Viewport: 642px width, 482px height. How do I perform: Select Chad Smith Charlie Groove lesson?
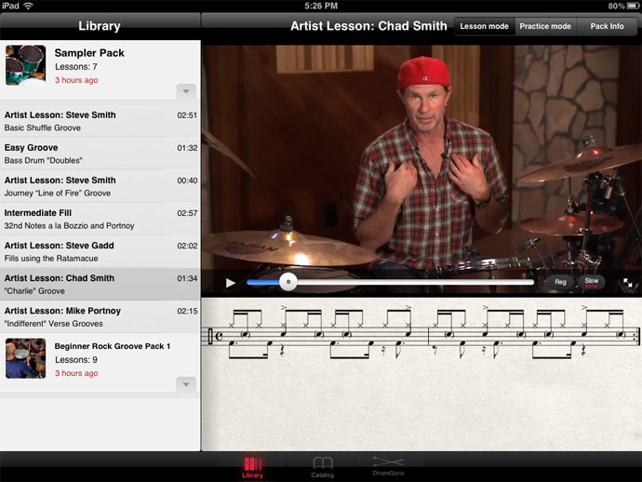(x=100, y=285)
